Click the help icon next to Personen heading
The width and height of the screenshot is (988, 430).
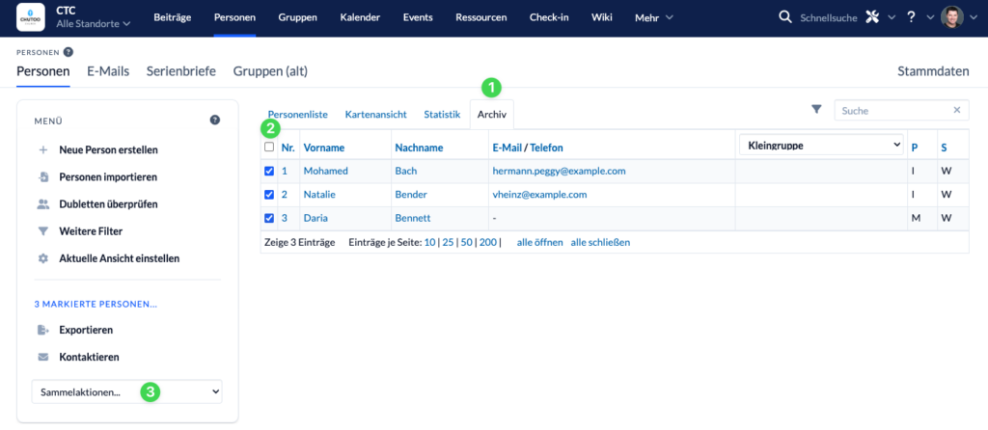click(69, 52)
